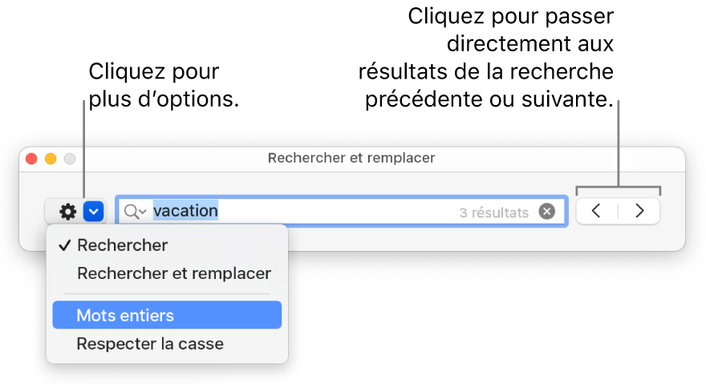706x384 pixels.
Task: Minimize the window with the yellow button
Action: coord(51,159)
